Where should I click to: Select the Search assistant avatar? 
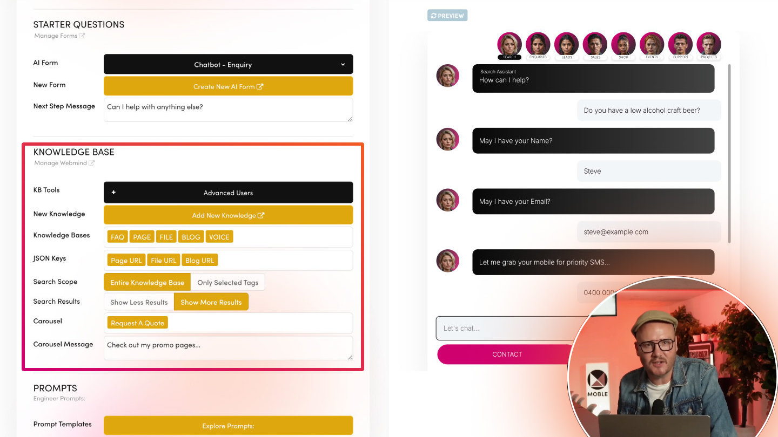point(509,44)
